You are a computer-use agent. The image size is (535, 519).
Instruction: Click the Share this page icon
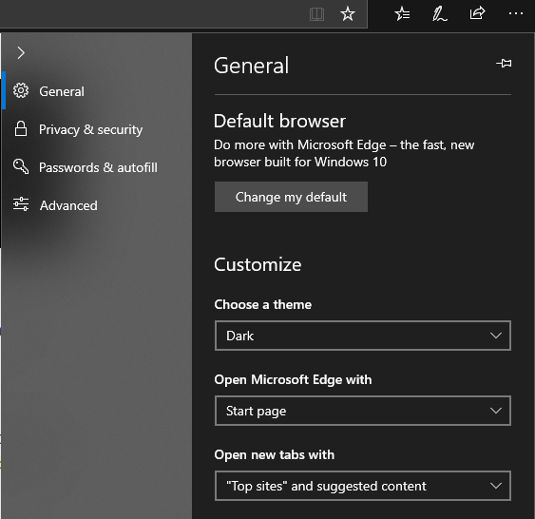click(477, 13)
